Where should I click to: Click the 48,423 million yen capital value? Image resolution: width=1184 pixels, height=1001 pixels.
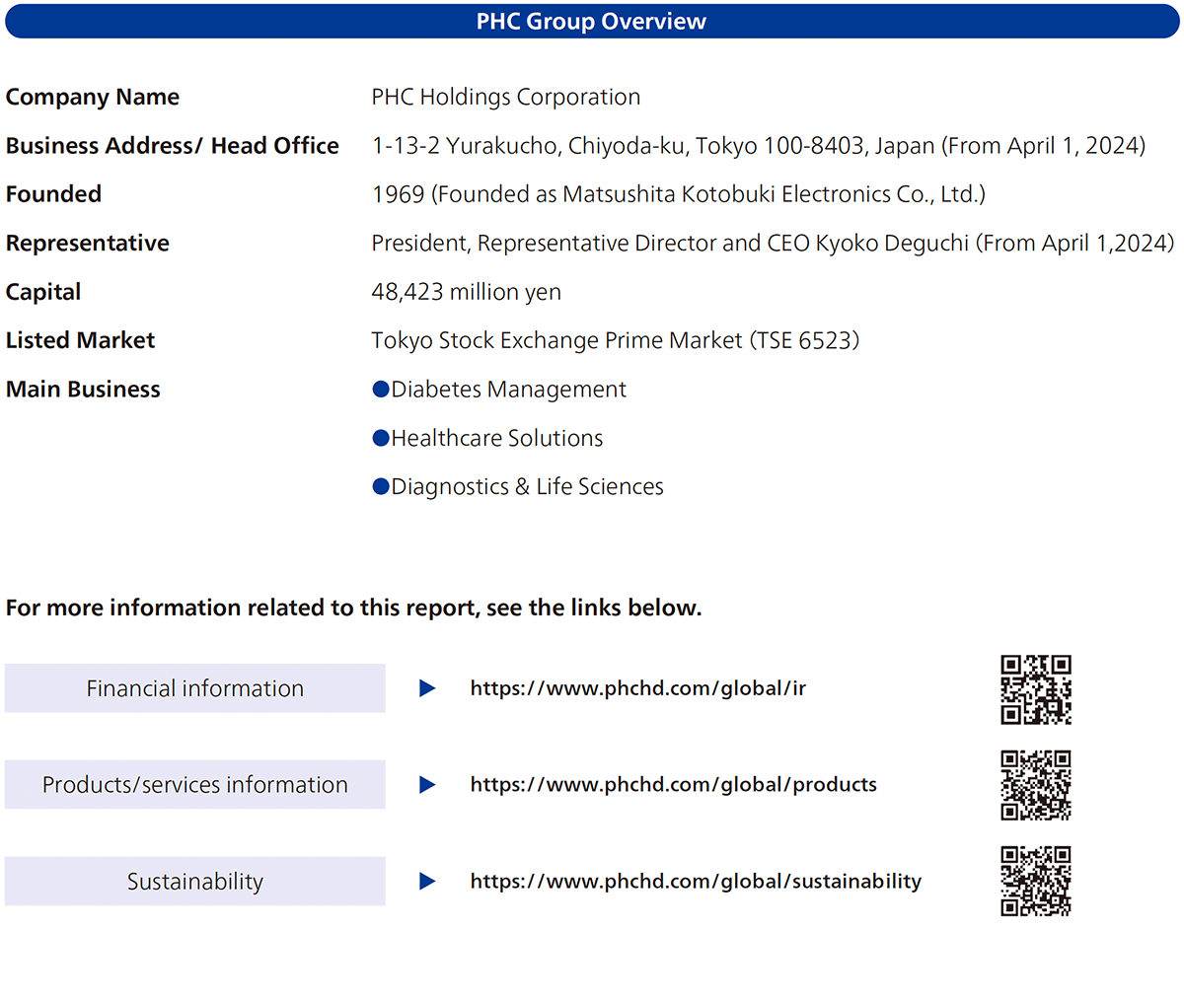466,292
